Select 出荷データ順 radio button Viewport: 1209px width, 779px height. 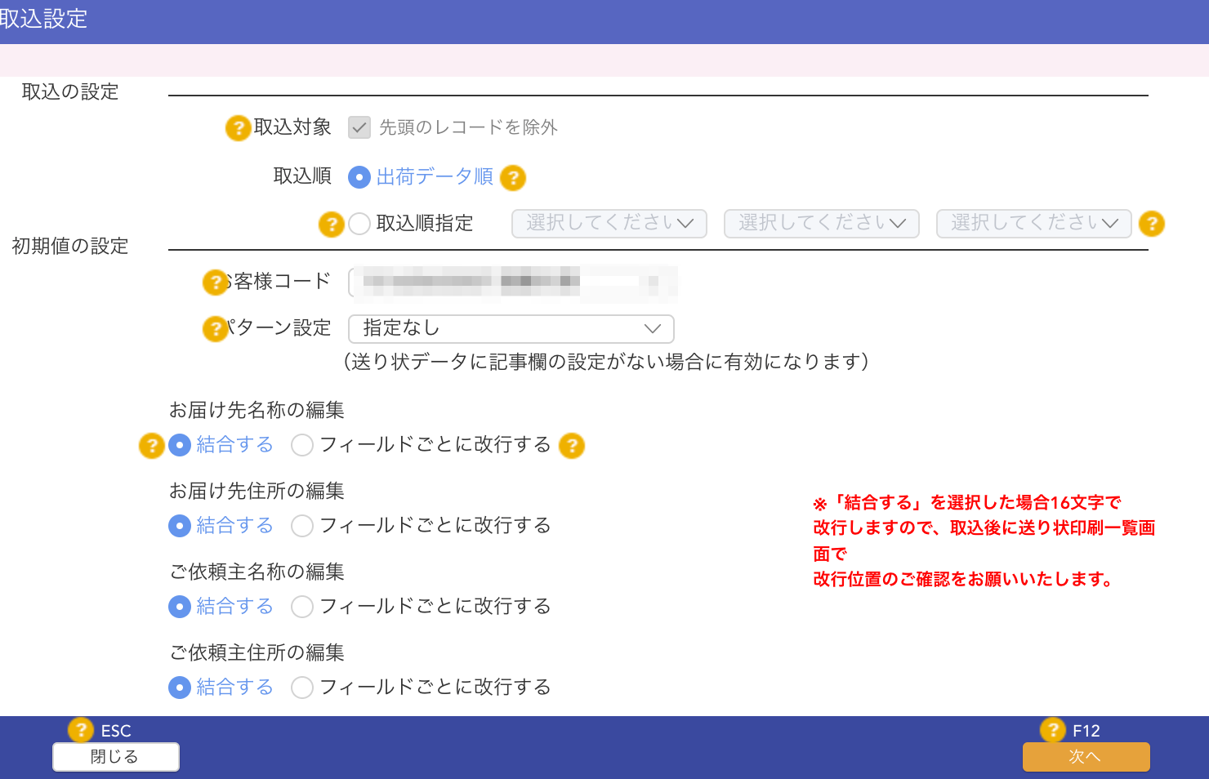coord(359,177)
